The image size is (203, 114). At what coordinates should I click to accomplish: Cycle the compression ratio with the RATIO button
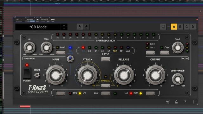click(106, 59)
